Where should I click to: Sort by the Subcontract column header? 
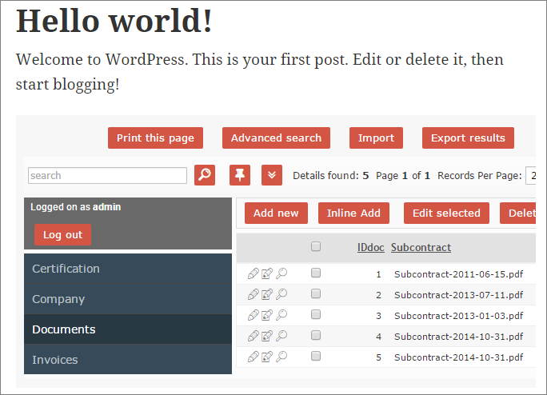(421, 247)
